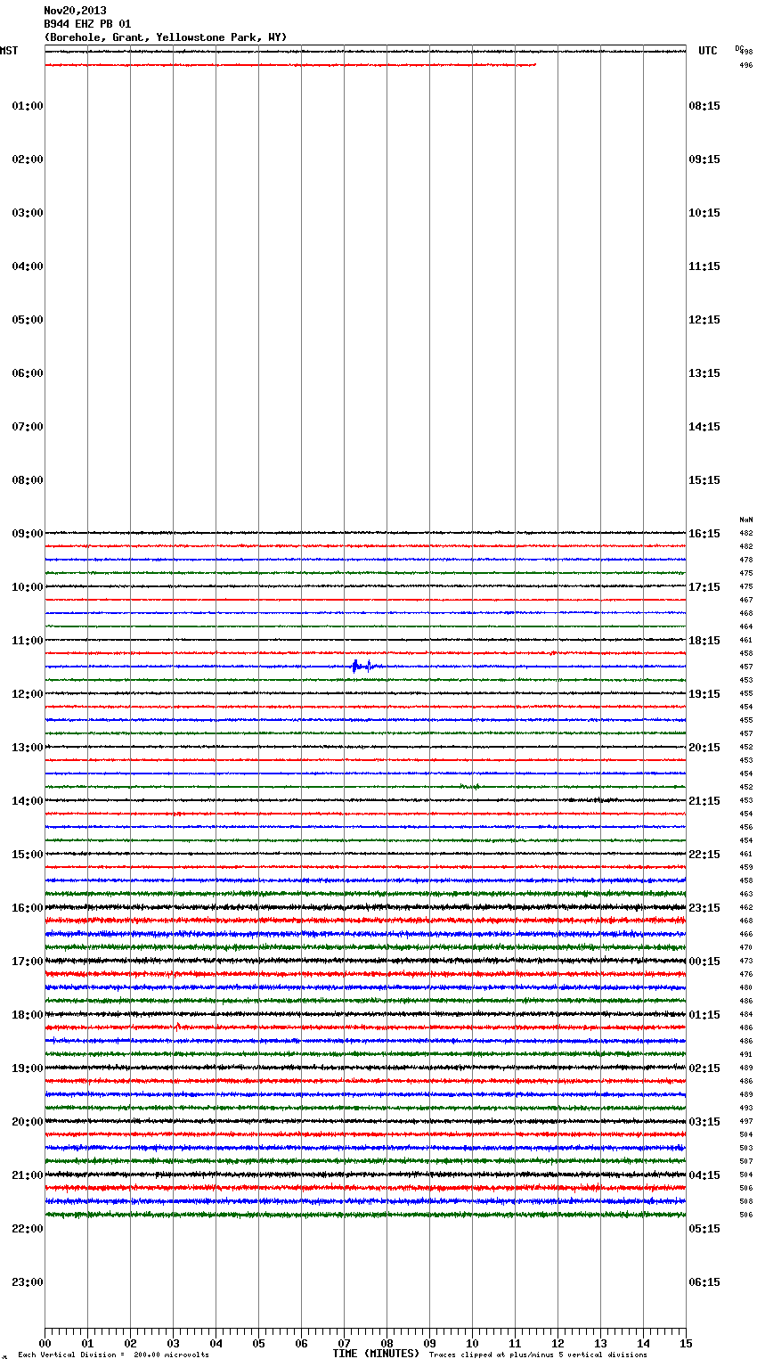Select the 09:00 MST hour label

pos(28,534)
